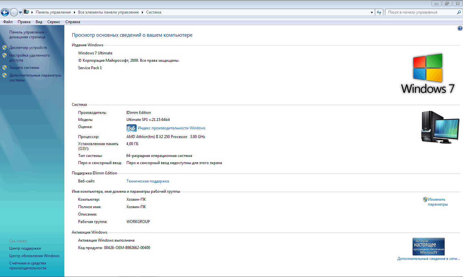This screenshot has width=463, height=277.
Task: Open the Справка menu
Action: (x=73, y=22)
